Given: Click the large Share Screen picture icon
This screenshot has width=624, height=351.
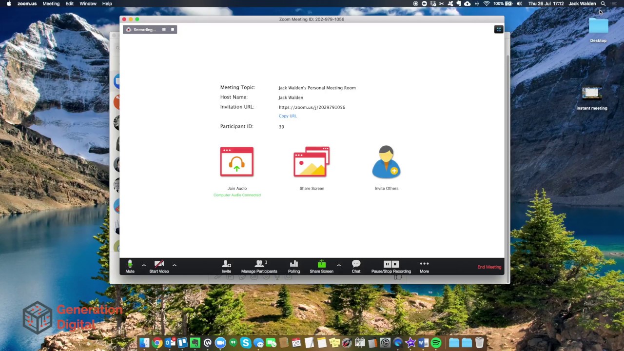Looking at the screenshot, I should 312,161.
